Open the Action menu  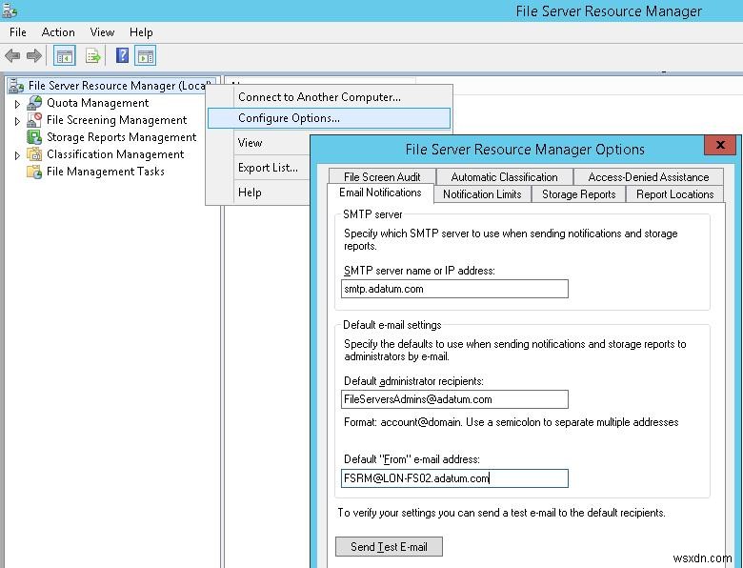58,32
